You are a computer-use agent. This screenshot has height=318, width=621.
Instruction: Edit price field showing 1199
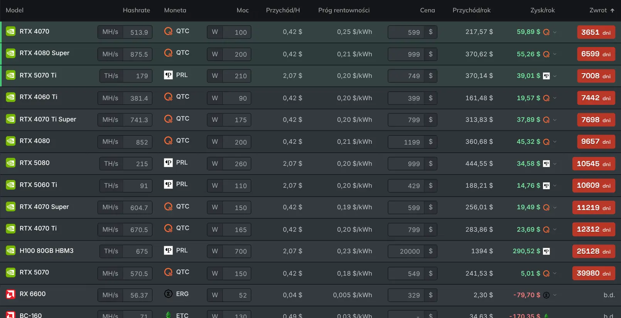(406, 142)
